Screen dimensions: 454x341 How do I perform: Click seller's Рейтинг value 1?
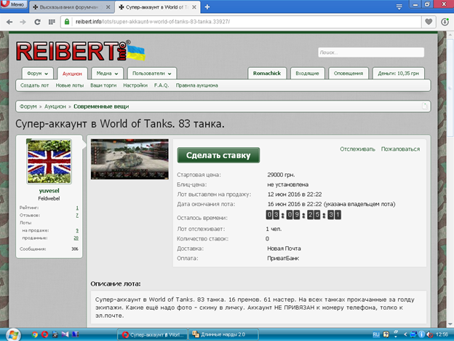click(x=77, y=208)
